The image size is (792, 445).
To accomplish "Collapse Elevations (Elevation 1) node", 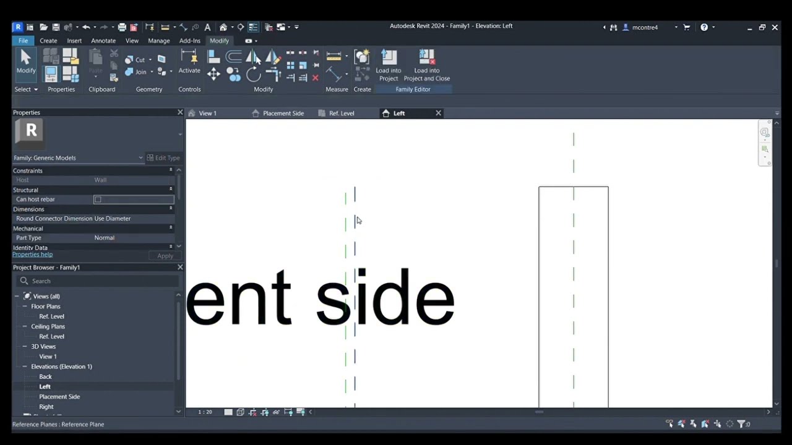I will (25, 367).
